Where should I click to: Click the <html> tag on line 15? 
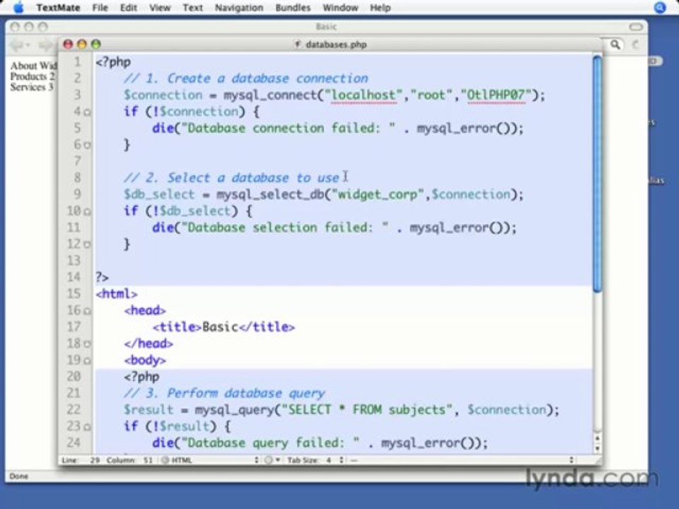[117, 294]
